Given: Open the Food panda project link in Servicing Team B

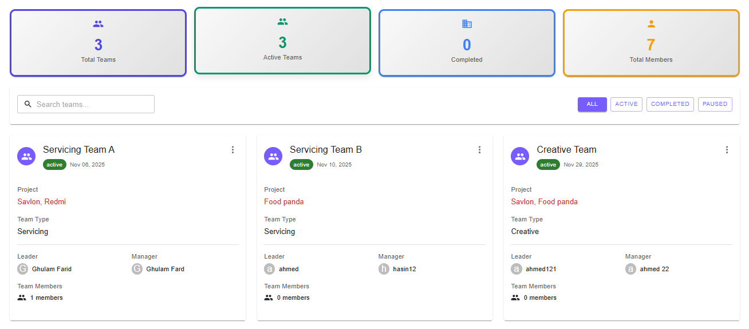Looking at the screenshot, I should [x=284, y=201].
